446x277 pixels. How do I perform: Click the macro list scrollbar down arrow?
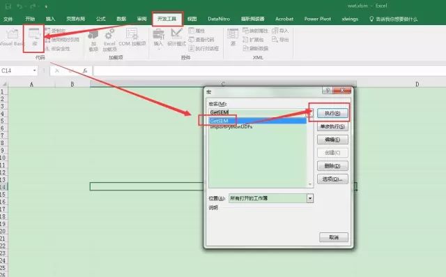[309, 184]
